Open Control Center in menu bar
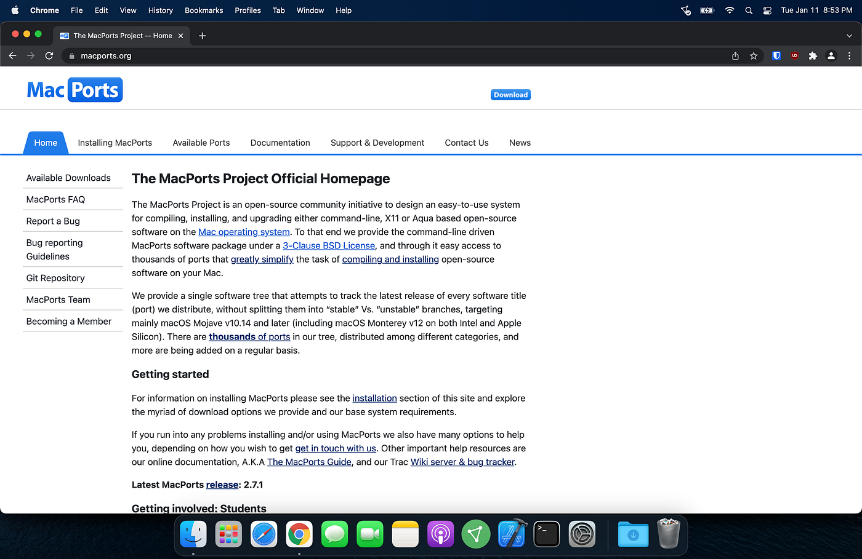The image size is (862, 559). point(767,10)
